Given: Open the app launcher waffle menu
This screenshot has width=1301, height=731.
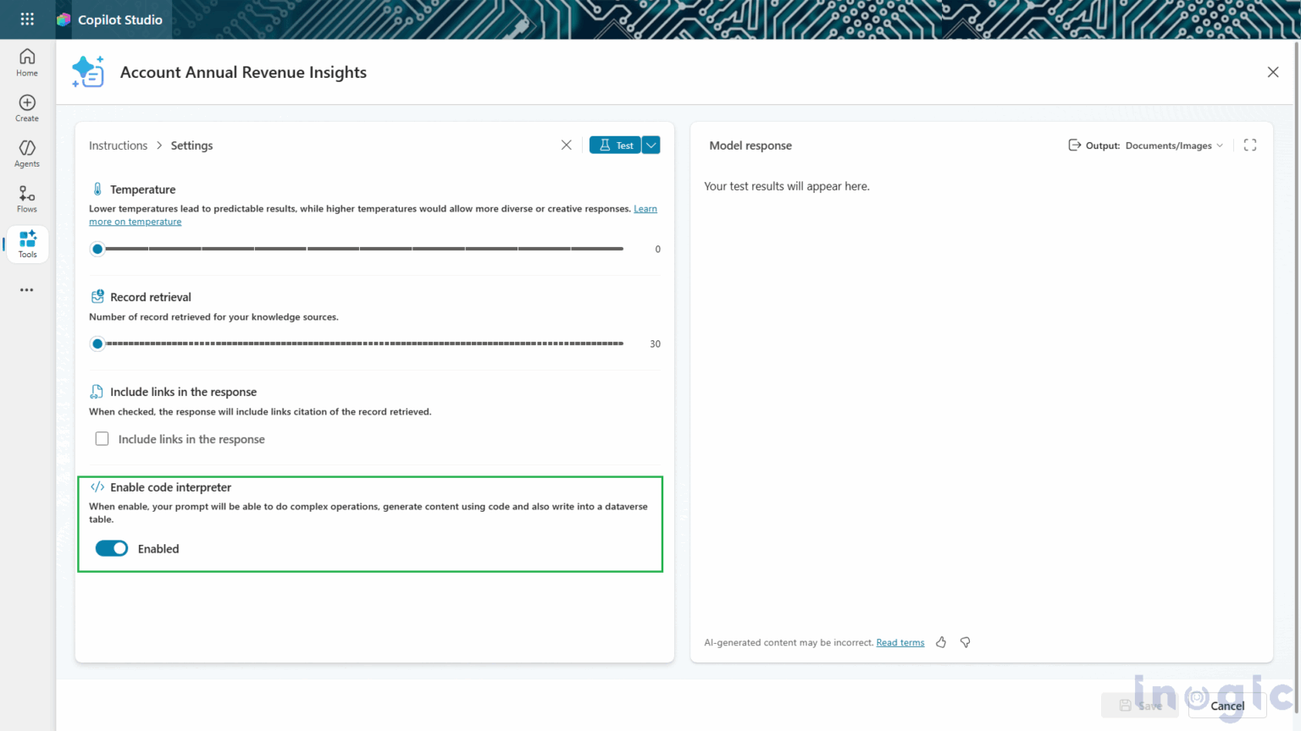Looking at the screenshot, I should (x=26, y=19).
